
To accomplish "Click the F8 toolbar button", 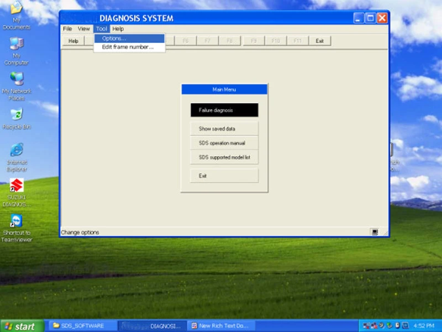I will point(229,41).
